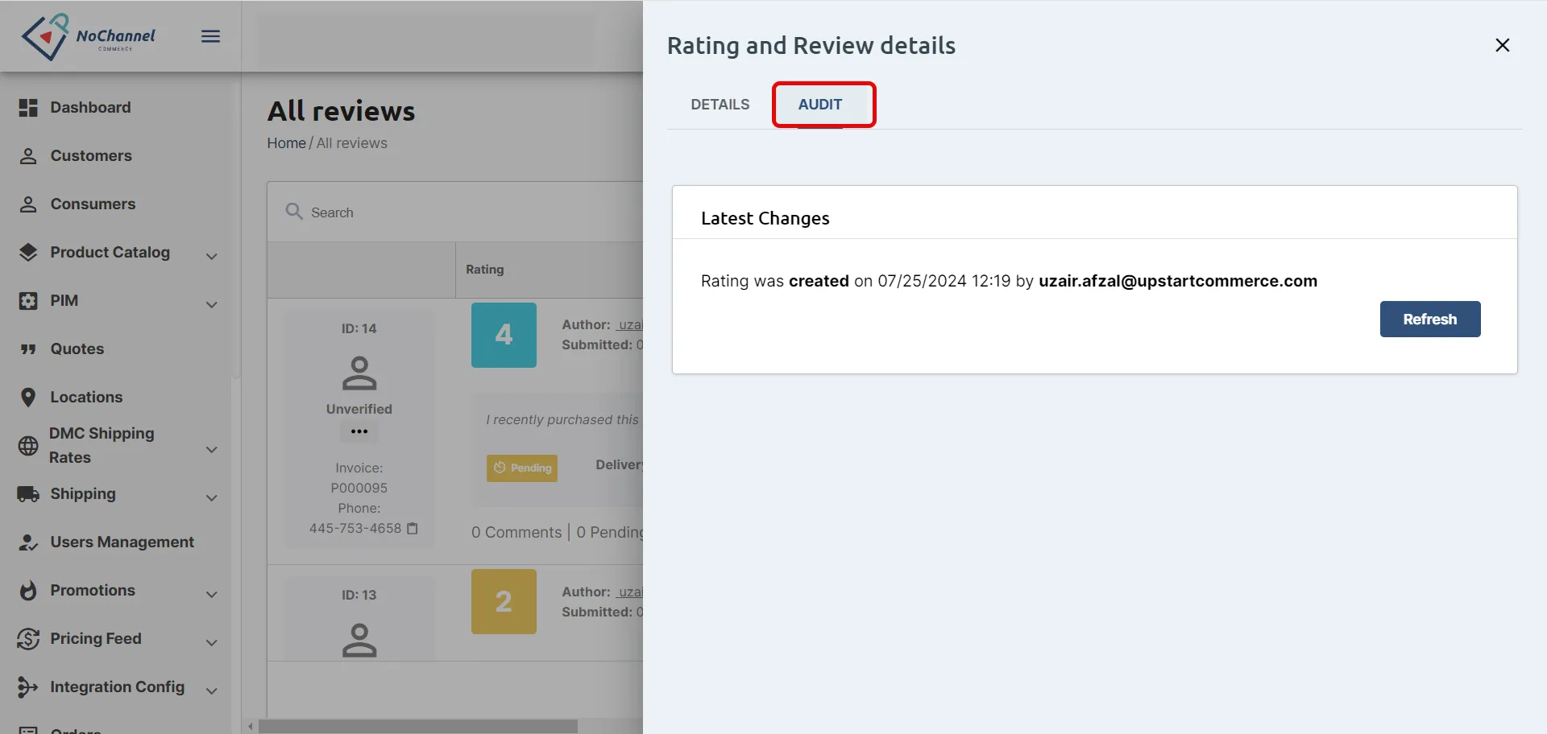Open three-dot menu under Unverified for ID 14

[359, 431]
